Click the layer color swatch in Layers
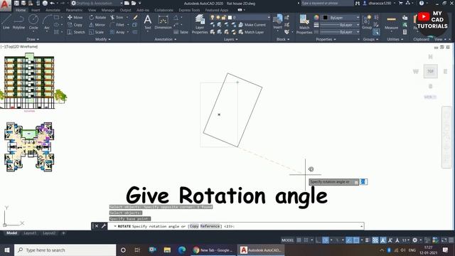 coord(230,17)
